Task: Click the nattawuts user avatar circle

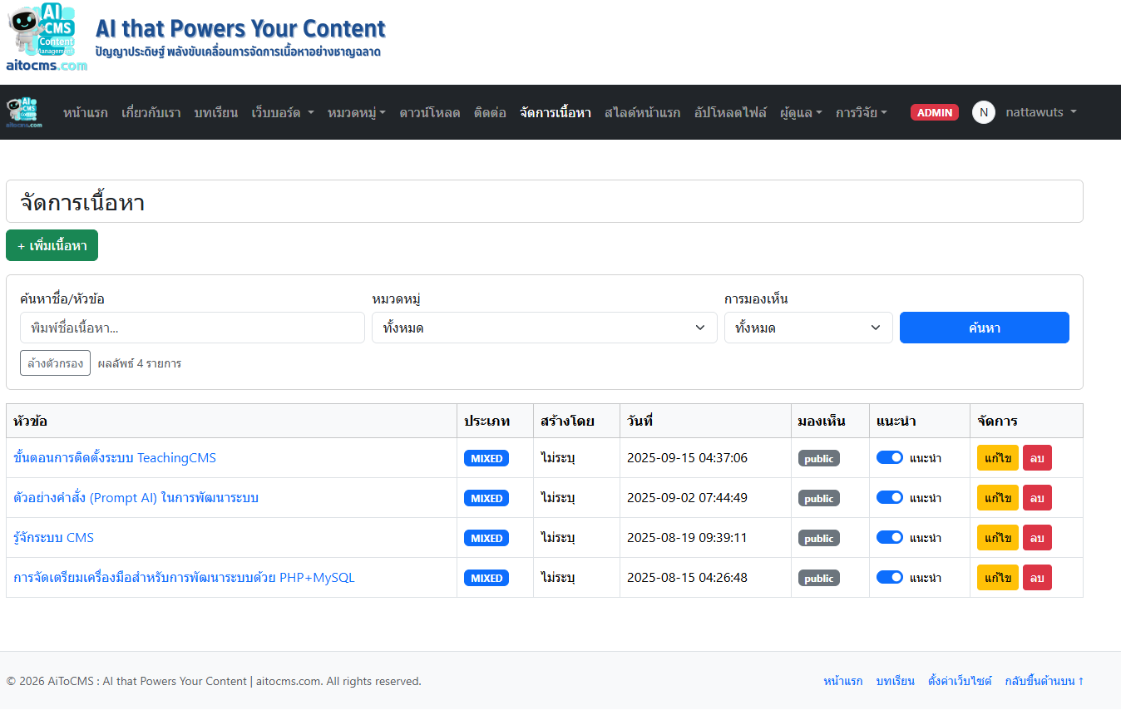Action: click(983, 112)
